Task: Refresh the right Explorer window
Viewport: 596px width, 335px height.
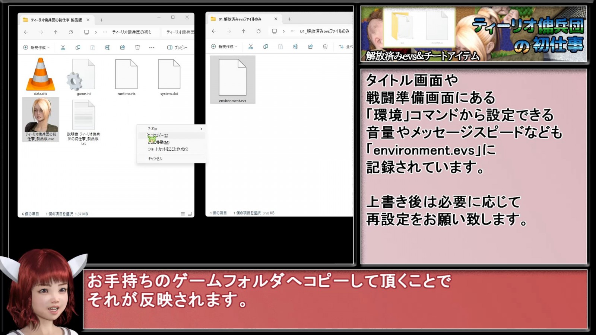Action: click(x=259, y=31)
